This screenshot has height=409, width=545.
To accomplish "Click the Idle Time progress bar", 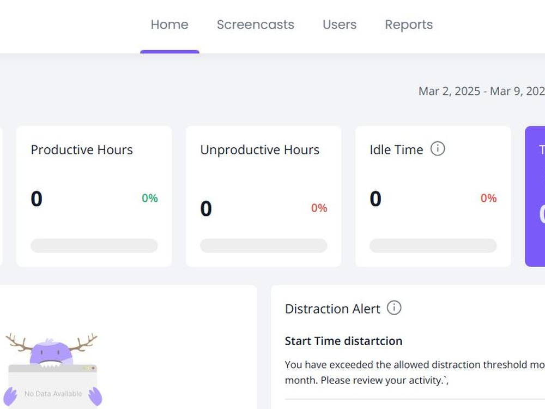I will click(x=433, y=245).
